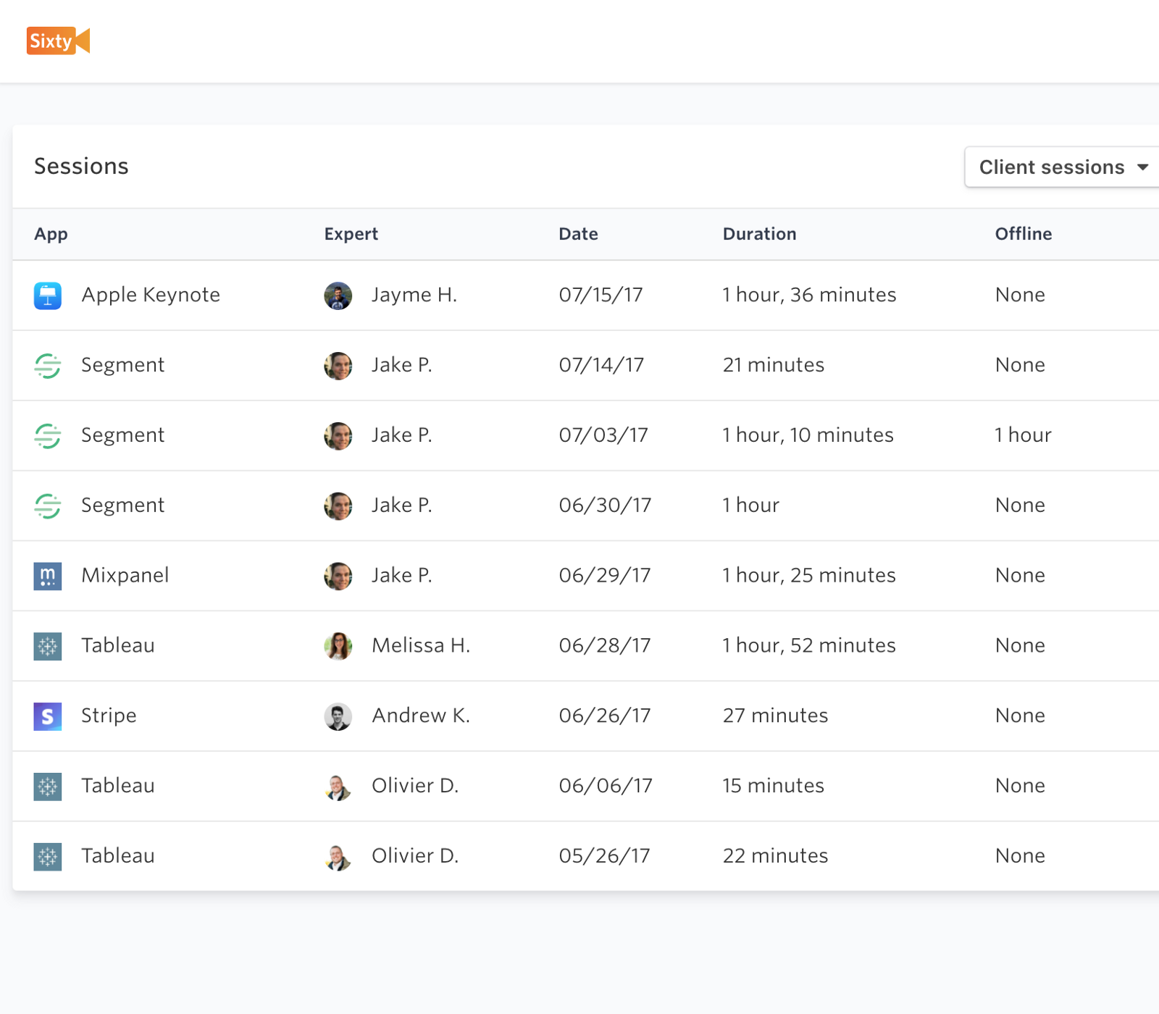The height and width of the screenshot is (1014, 1159).
Task: Click Olivier D. avatar in 05/26/17 row
Action: click(x=338, y=857)
